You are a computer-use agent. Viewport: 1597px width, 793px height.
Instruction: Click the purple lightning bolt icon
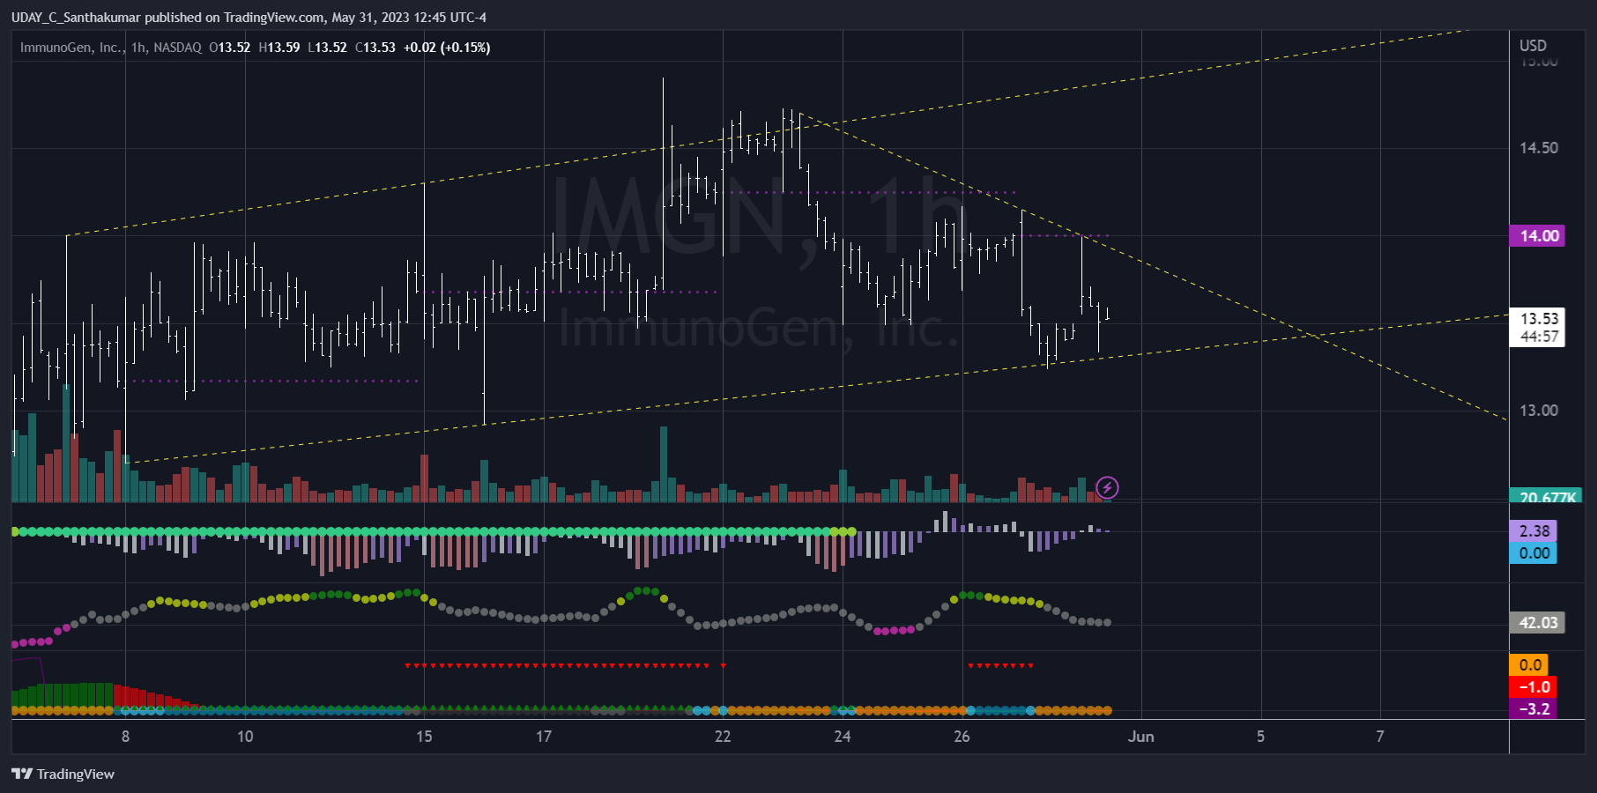pyautogui.click(x=1107, y=487)
